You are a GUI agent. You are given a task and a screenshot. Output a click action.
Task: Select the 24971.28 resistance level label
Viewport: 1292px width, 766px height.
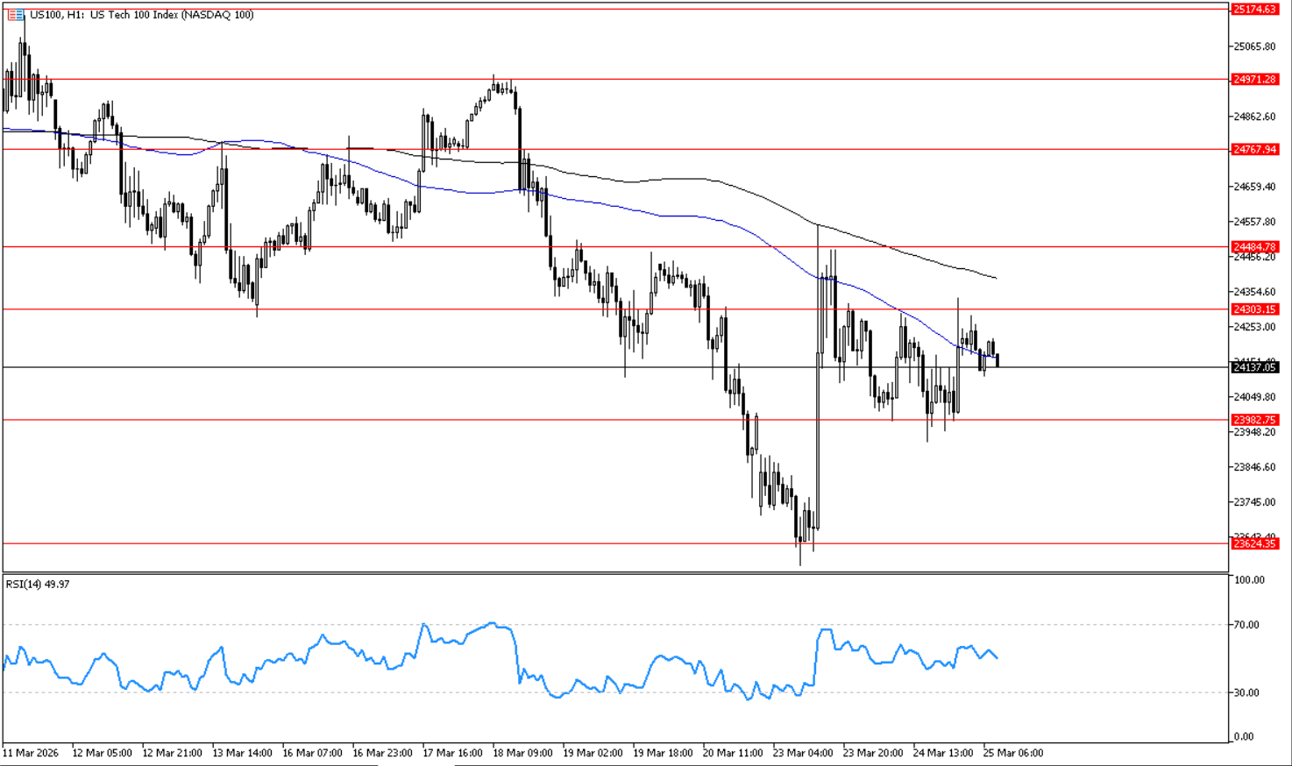pyautogui.click(x=1254, y=80)
